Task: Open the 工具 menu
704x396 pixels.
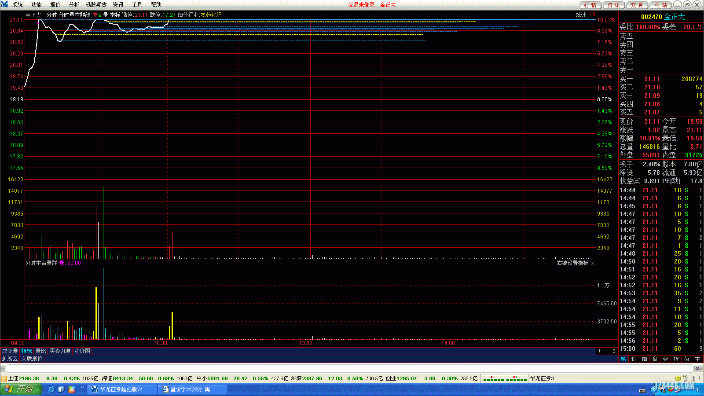Action: 137,5
